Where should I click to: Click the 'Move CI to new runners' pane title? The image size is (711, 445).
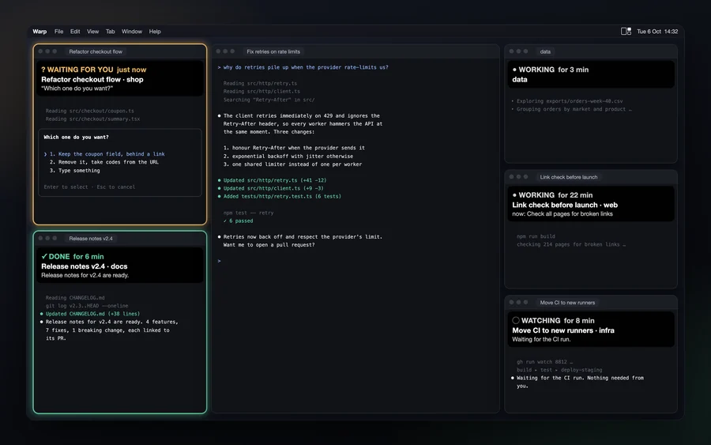click(567, 303)
